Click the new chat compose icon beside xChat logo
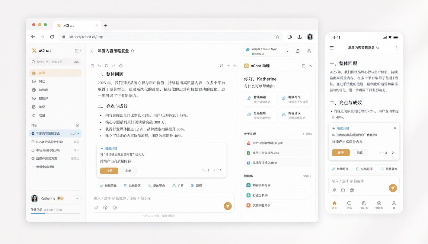The width and height of the screenshot is (428, 244). [77, 51]
